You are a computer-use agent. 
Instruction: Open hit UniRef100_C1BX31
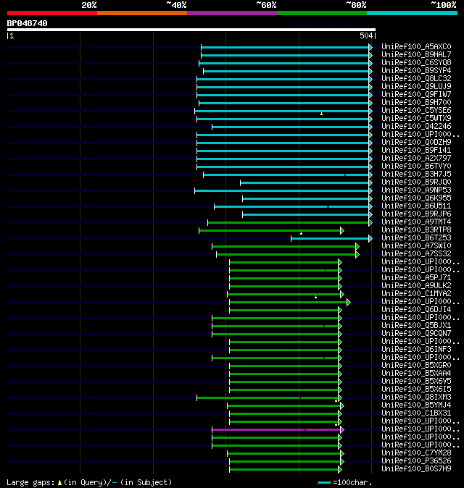[416, 413]
